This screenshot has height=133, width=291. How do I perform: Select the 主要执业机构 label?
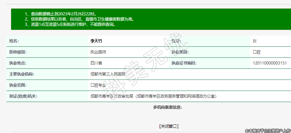(x=22, y=74)
